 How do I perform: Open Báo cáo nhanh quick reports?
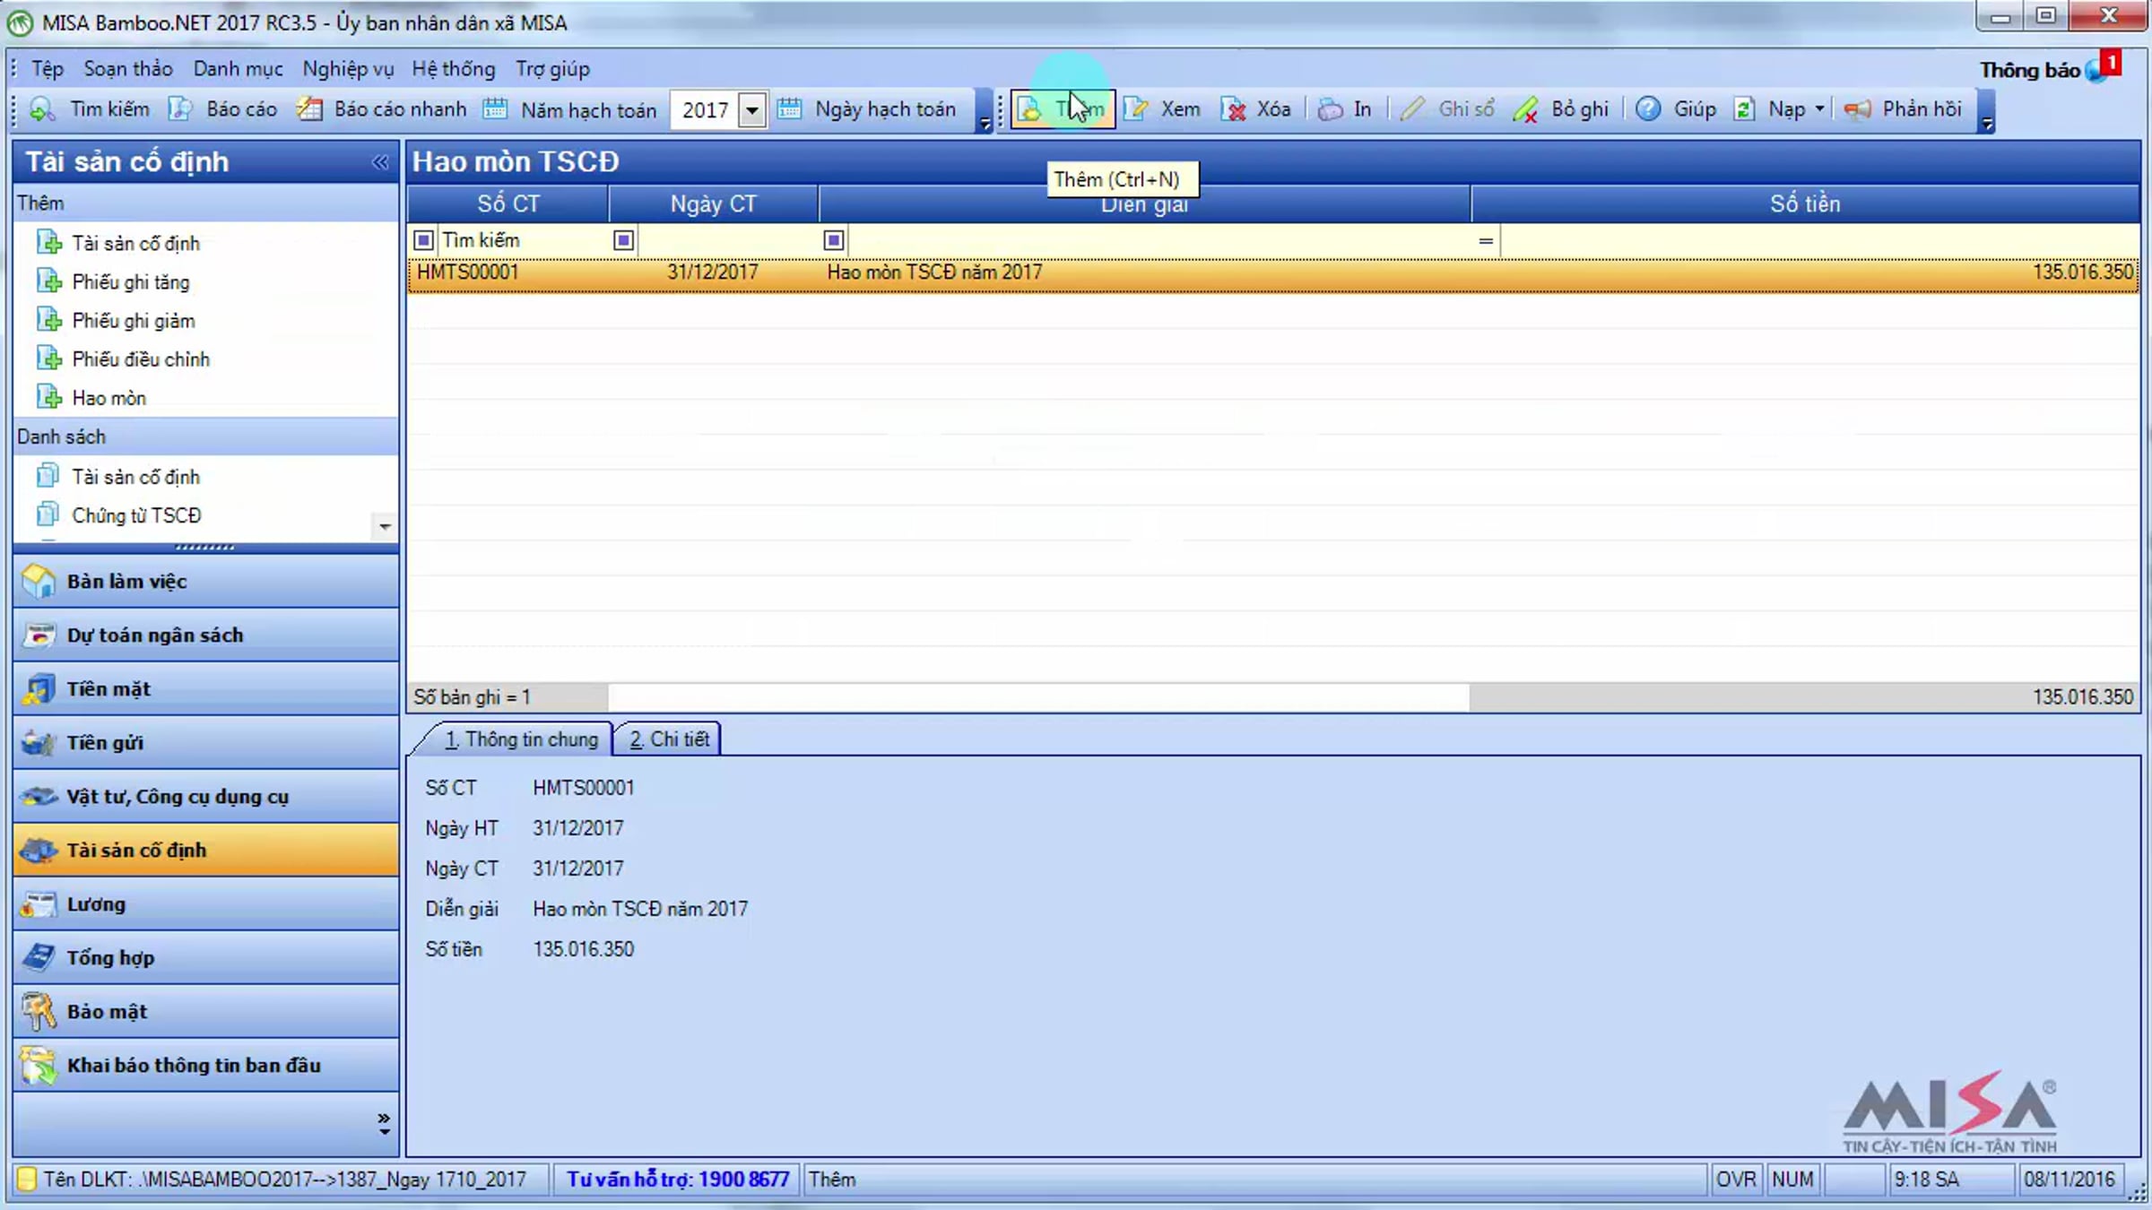(x=383, y=109)
